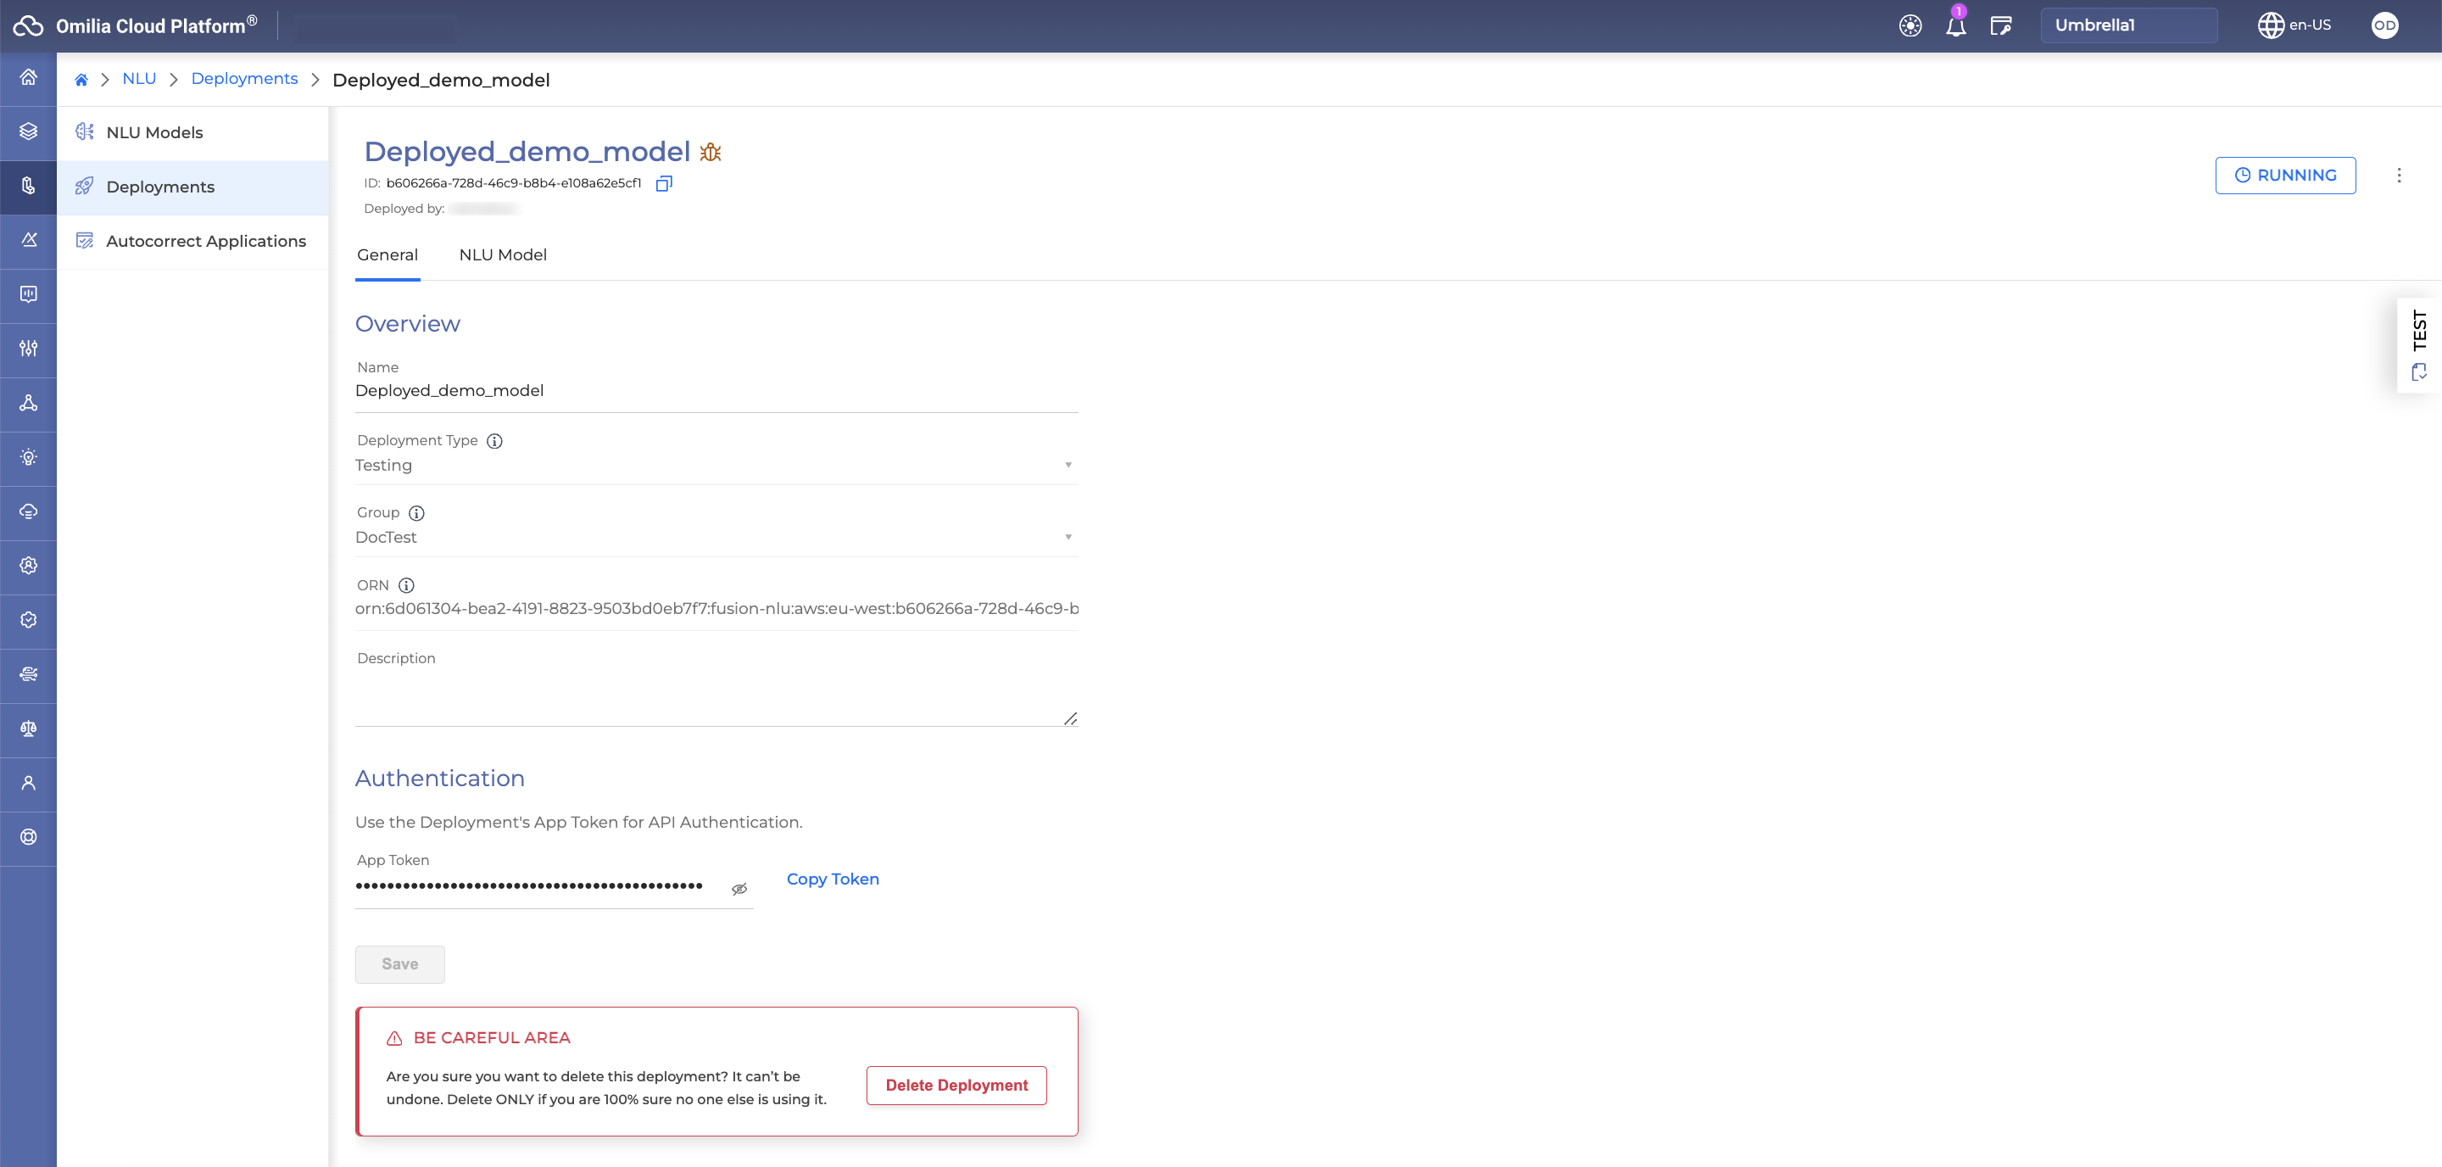Expand the Group DocTest dropdown

point(716,537)
